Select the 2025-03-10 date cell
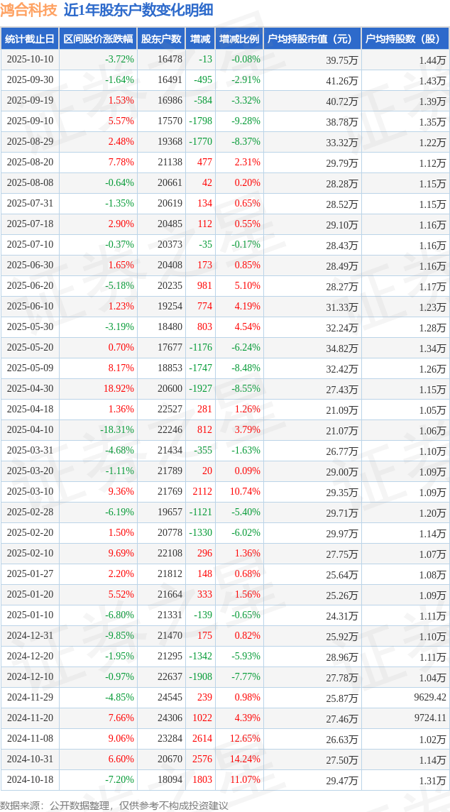450x812 pixels. 30,492
